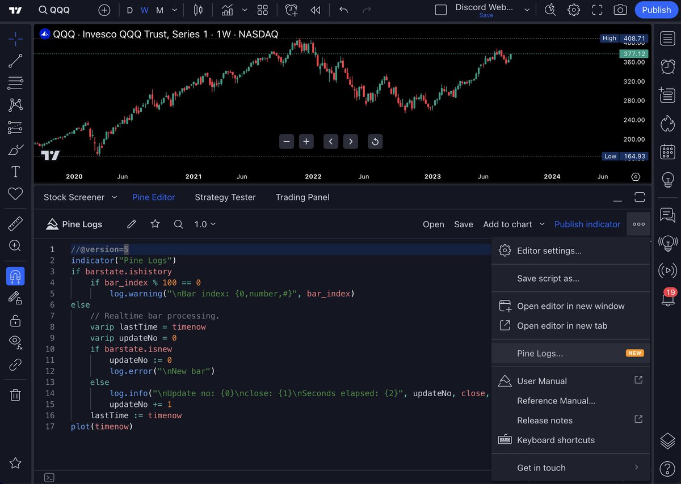Screen dimensions: 681x484
Task: Toggle lock all drawing tools
Action: (15, 321)
